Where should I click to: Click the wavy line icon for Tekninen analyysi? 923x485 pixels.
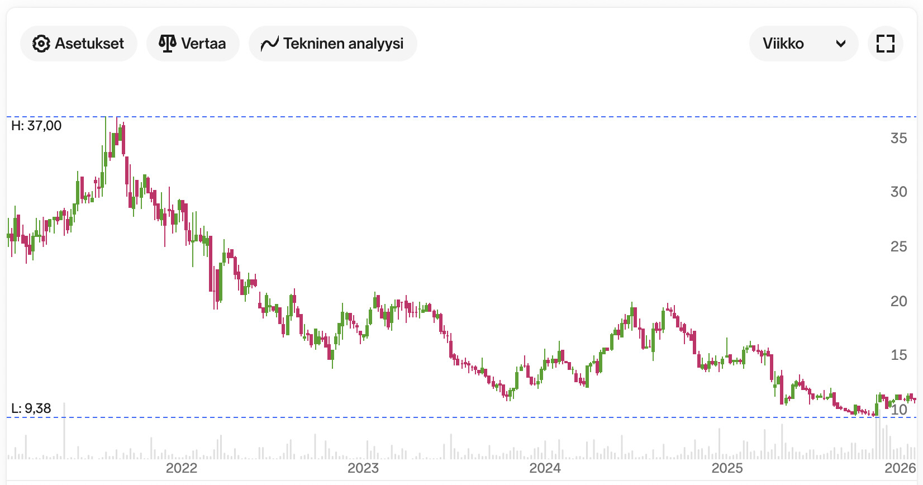269,44
